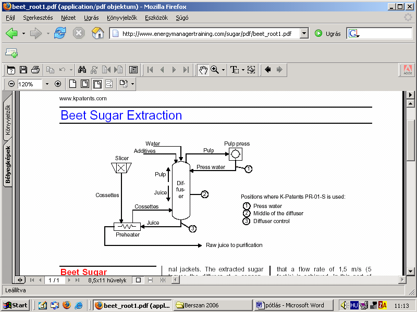Open the Nézet menu
The image size is (417, 312).
68,18
